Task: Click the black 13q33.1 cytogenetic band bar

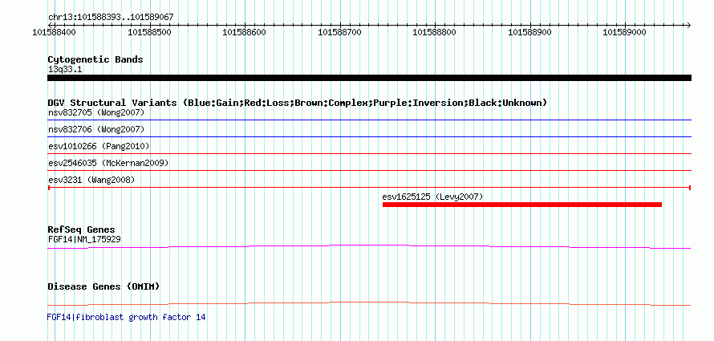Action: tap(369, 78)
